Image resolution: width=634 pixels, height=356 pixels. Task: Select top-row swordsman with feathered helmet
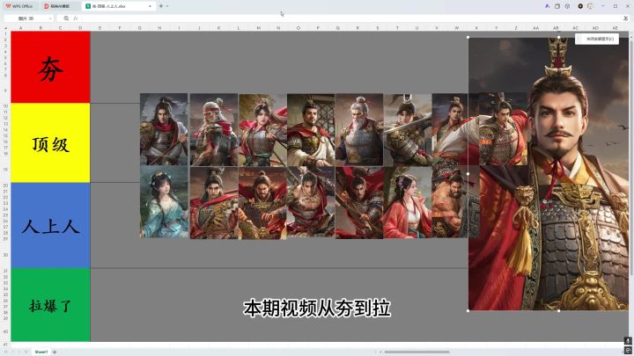click(x=408, y=129)
